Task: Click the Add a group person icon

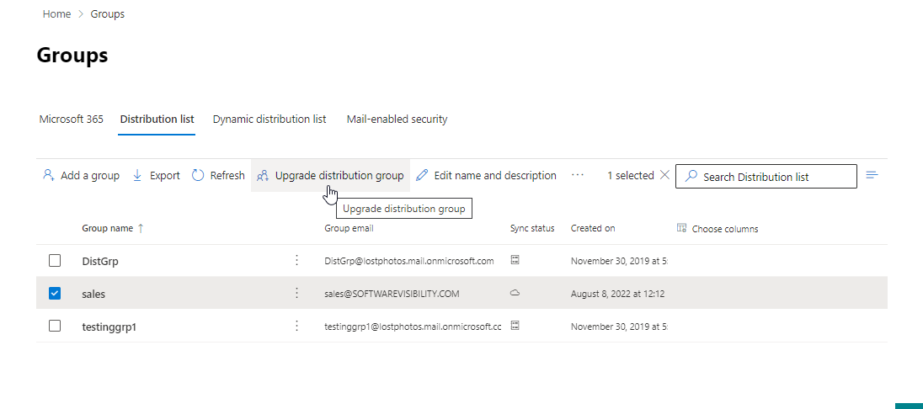Action: pyautogui.click(x=48, y=175)
